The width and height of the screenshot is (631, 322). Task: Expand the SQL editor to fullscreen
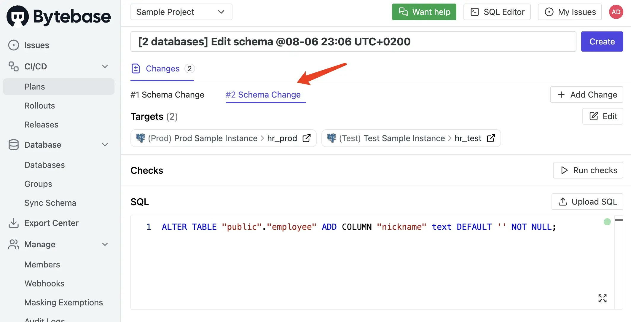coord(603,298)
